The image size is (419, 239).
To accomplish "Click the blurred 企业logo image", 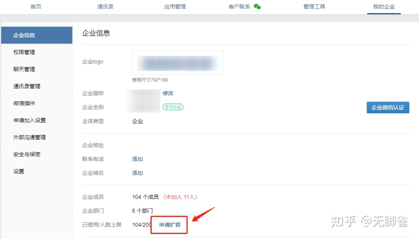I will pos(178,62).
